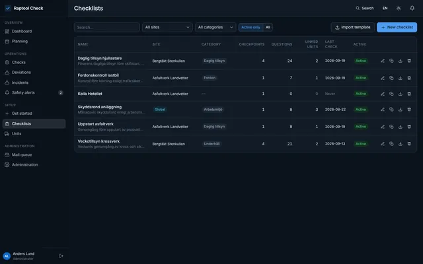Edit the Skyddsrond anläggning checklist
423x264 pixels.
pyautogui.click(x=383, y=110)
